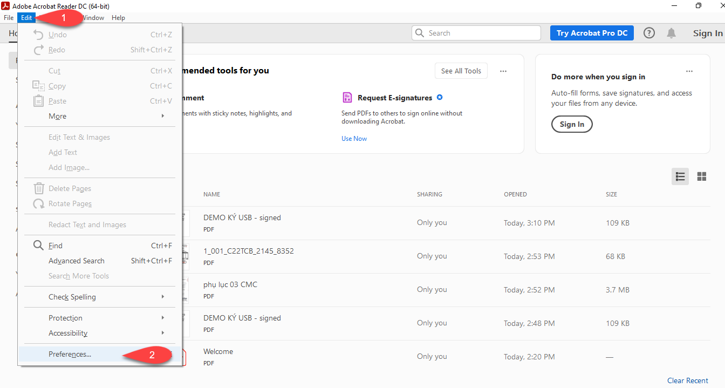Sort by SHARING column header
This screenshot has height=388, width=725.
click(x=429, y=194)
